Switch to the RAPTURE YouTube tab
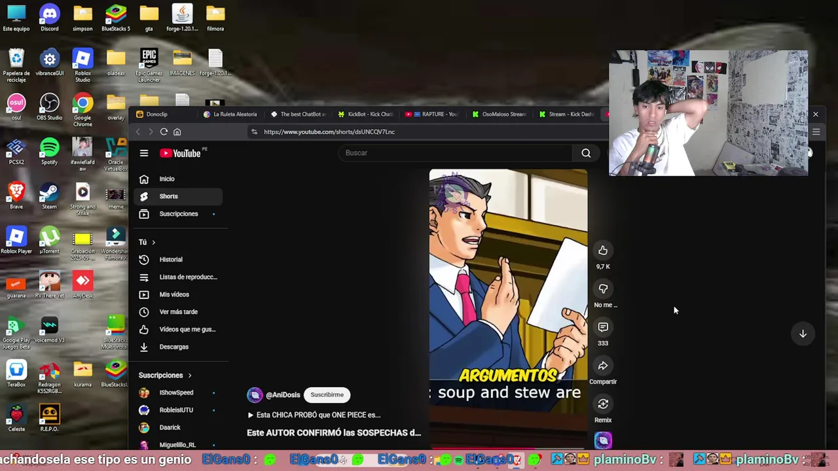The image size is (838, 471). pos(432,114)
